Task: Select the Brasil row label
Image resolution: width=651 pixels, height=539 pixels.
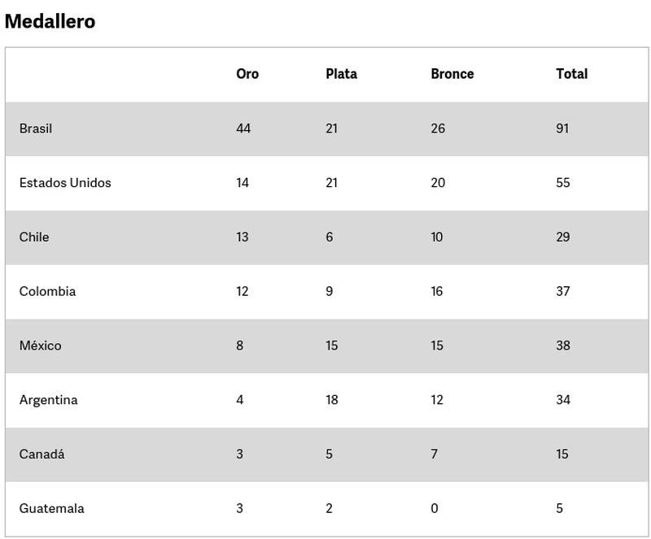Action: click(36, 128)
